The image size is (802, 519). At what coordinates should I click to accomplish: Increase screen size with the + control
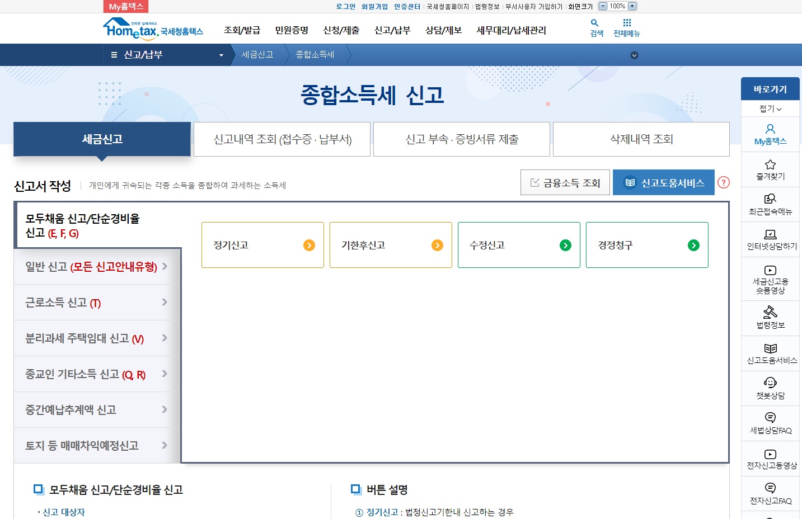pyautogui.click(x=631, y=6)
